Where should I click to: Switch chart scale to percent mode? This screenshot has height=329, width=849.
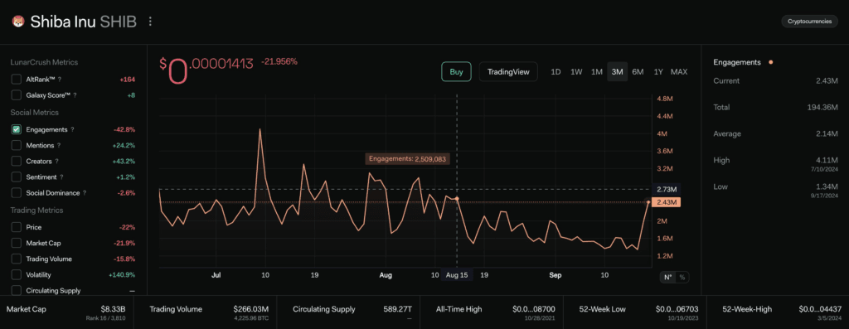tap(682, 277)
